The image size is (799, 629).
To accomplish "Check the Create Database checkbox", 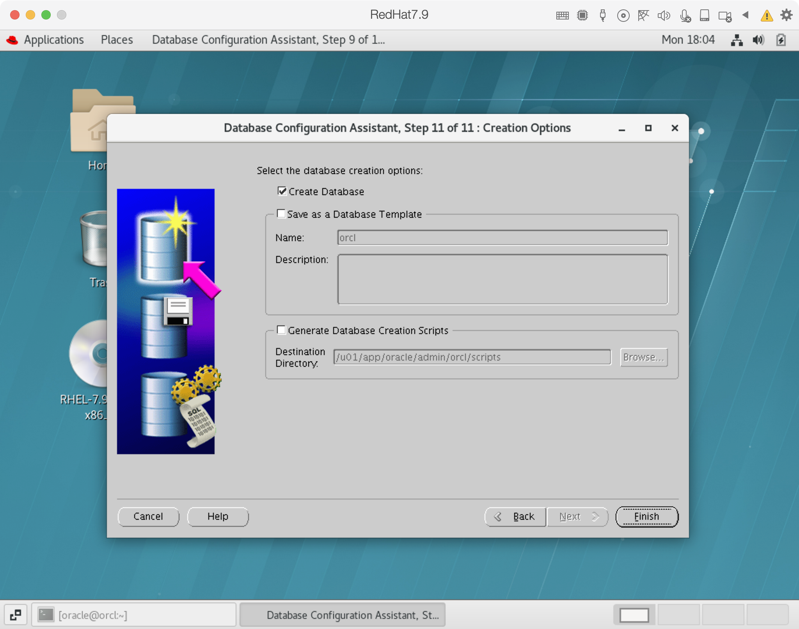I will pyautogui.click(x=282, y=191).
